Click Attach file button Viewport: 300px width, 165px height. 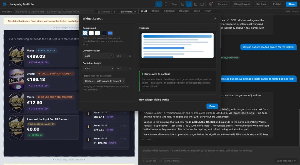pyautogui.click(x=149, y=161)
